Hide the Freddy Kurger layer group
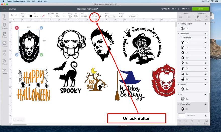 pyautogui.click(x=205, y=24)
